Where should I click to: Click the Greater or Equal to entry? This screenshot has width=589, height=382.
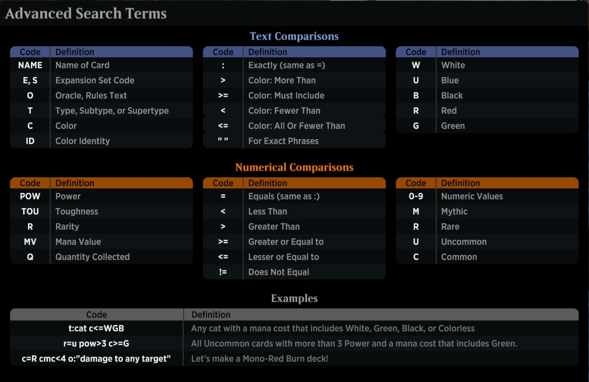coord(286,241)
